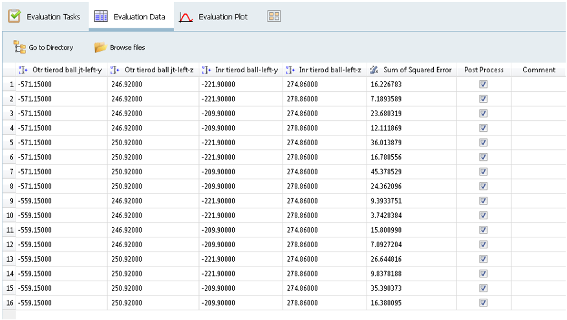This screenshot has height=320, width=567.
Task: Sort by Inr tierod ball-left-z column header
Action: point(330,70)
